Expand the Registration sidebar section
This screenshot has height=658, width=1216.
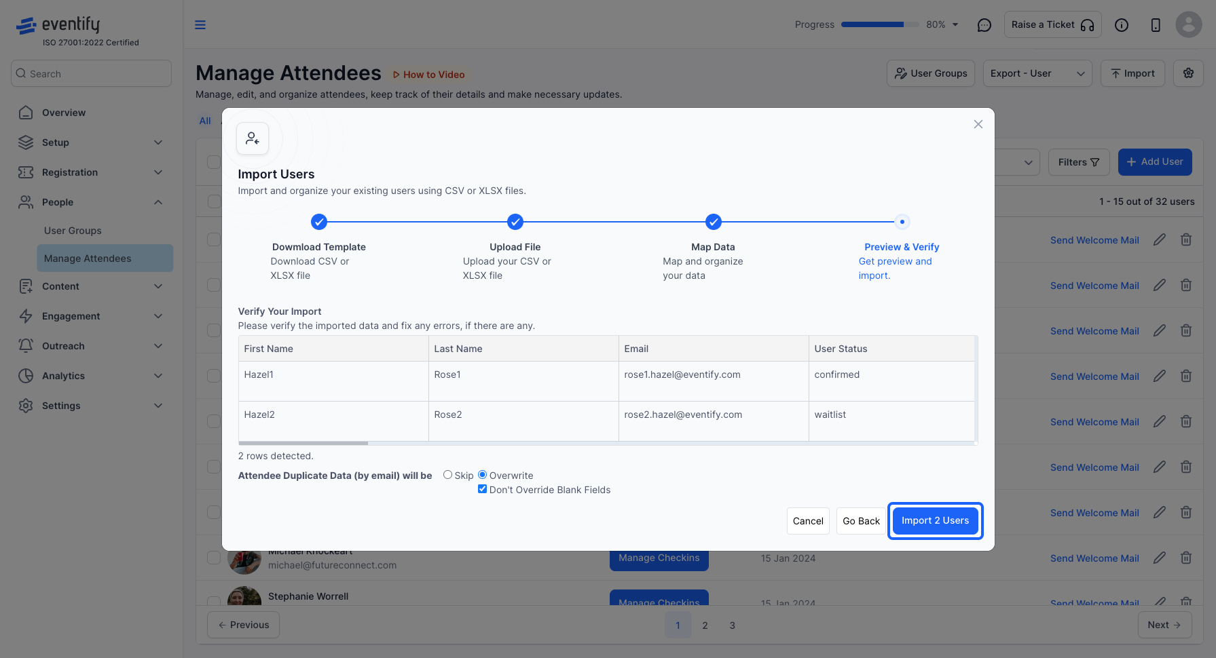(x=158, y=172)
